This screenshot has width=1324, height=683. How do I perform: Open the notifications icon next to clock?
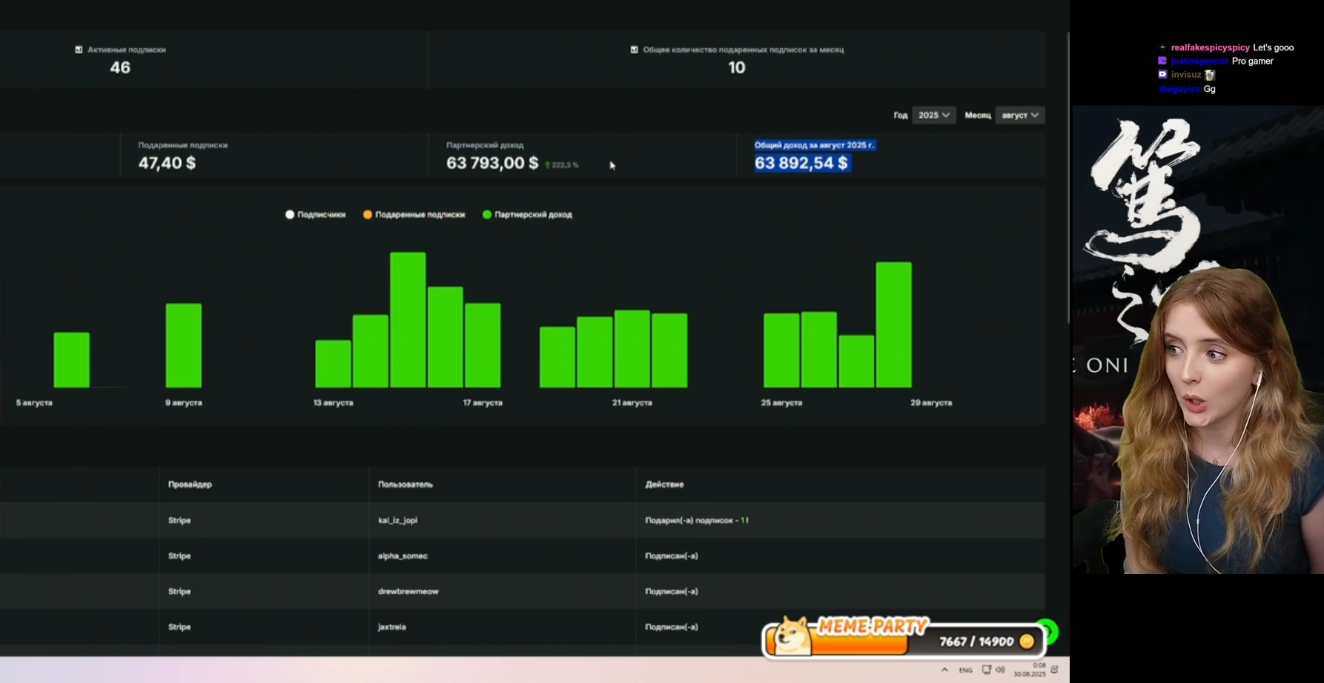[x=1054, y=670]
